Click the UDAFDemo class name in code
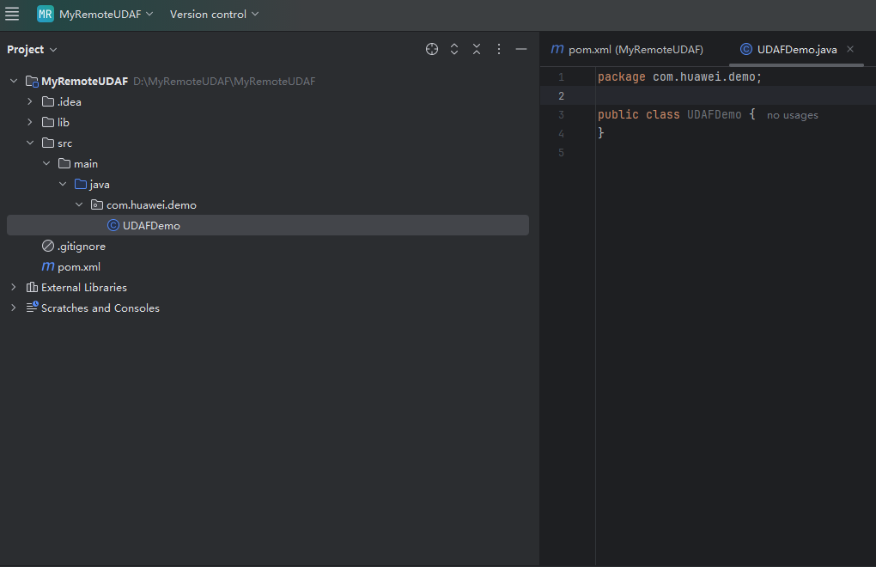Viewport: 876px width, 567px height. click(x=714, y=114)
